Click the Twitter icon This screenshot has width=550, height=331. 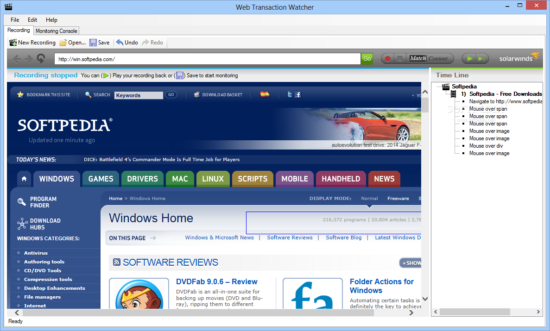click(x=290, y=94)
